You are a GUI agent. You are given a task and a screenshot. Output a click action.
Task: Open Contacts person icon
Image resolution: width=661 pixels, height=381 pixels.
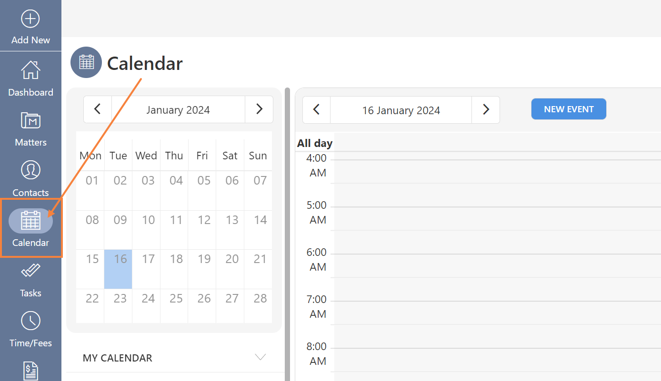[x=30, y=170]
